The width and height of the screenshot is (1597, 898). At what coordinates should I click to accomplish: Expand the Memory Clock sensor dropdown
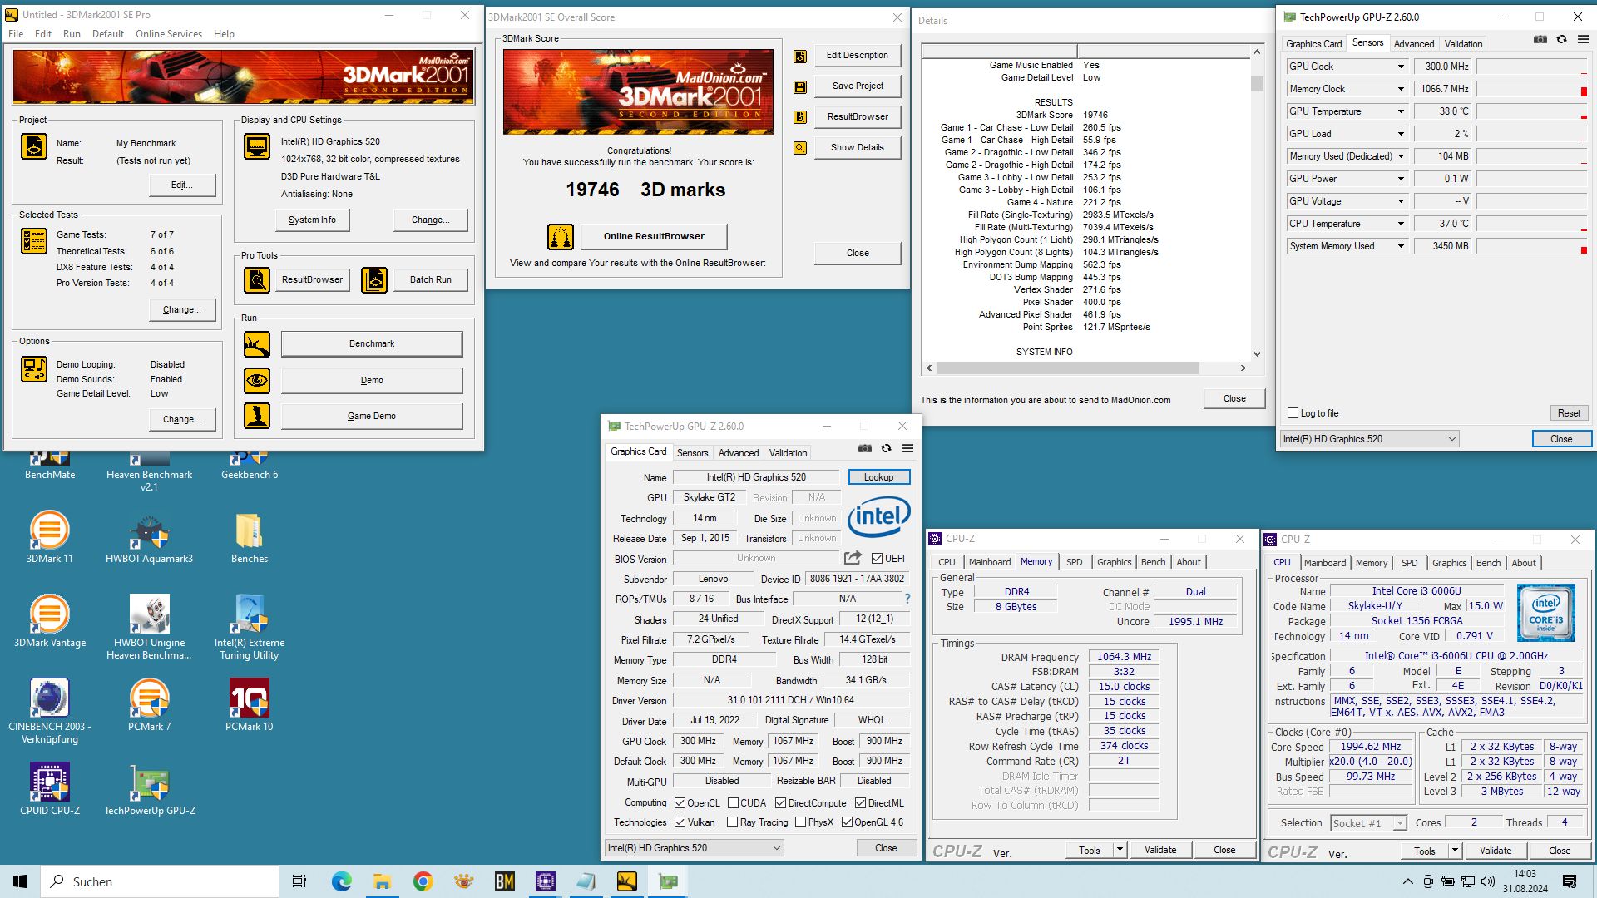click(x=1401, y=89)
